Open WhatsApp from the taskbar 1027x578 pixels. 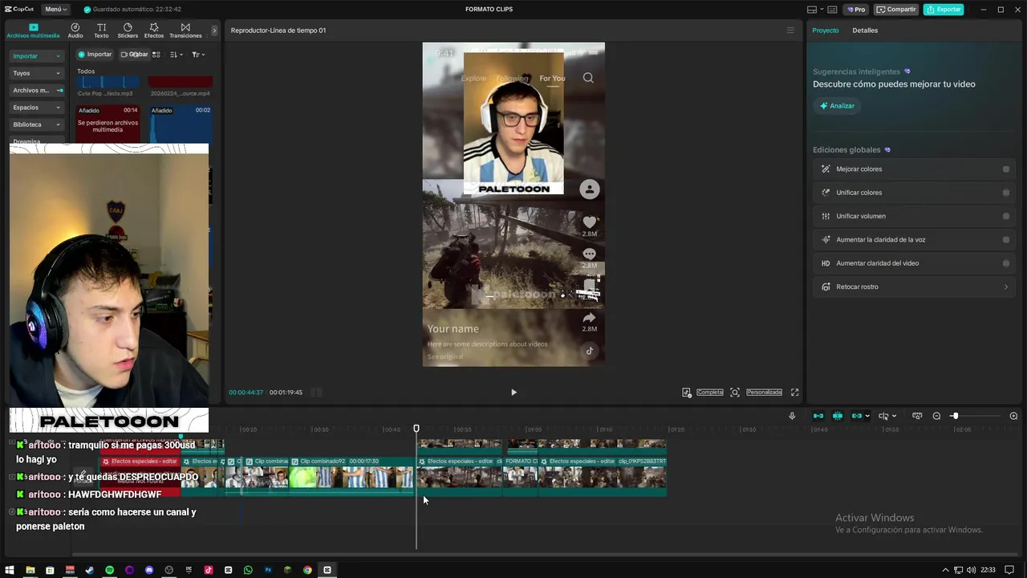[x=248, y=570]
